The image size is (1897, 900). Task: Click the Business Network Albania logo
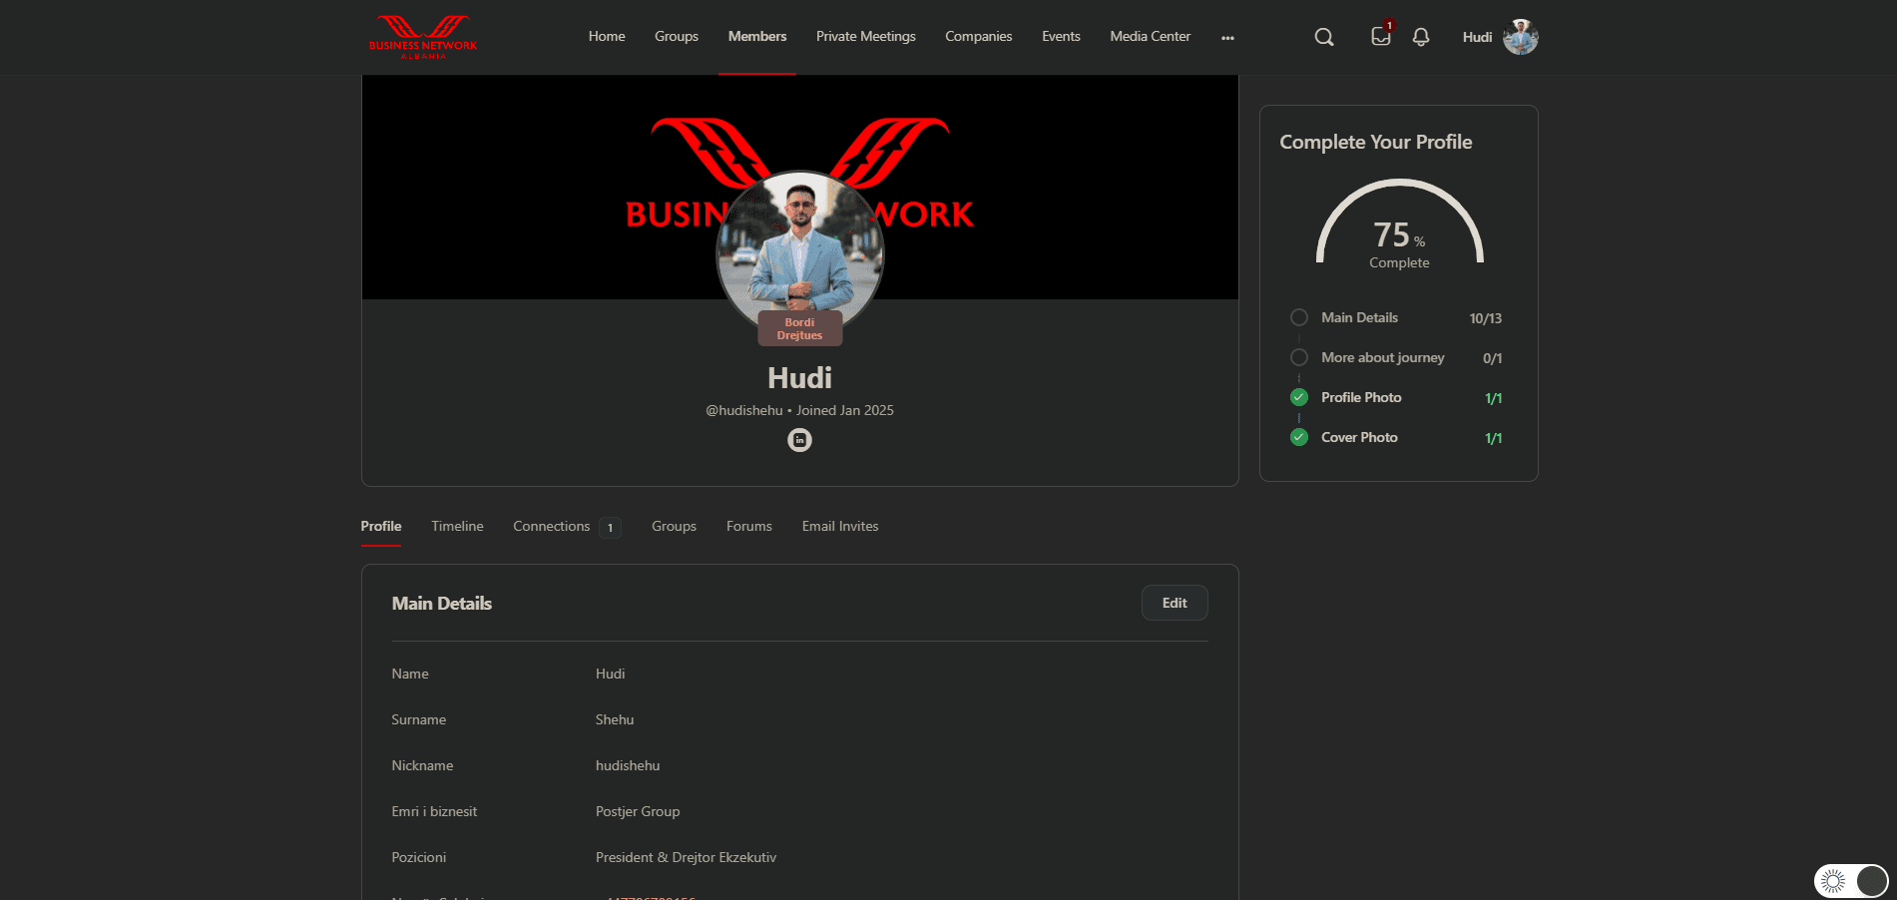coord(423,37)
